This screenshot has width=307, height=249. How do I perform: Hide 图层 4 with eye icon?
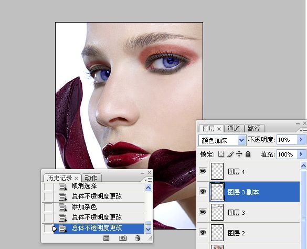coord(203,171)
